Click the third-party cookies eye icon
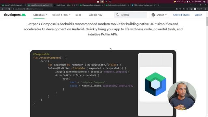The width and height of the screenshot is (208, 117). tap(184, 9)
